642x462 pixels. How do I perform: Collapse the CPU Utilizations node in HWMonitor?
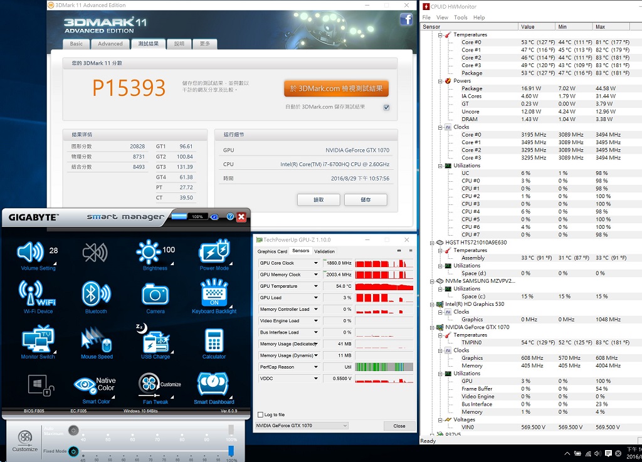(x=440, y=165)
